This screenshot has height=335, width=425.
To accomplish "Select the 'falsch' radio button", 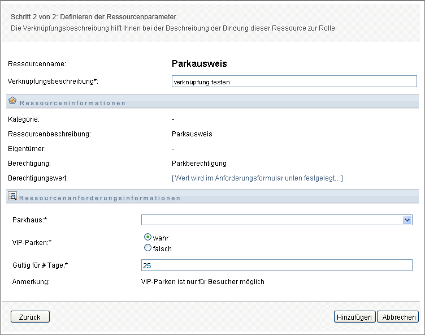I will pos(148,248).
